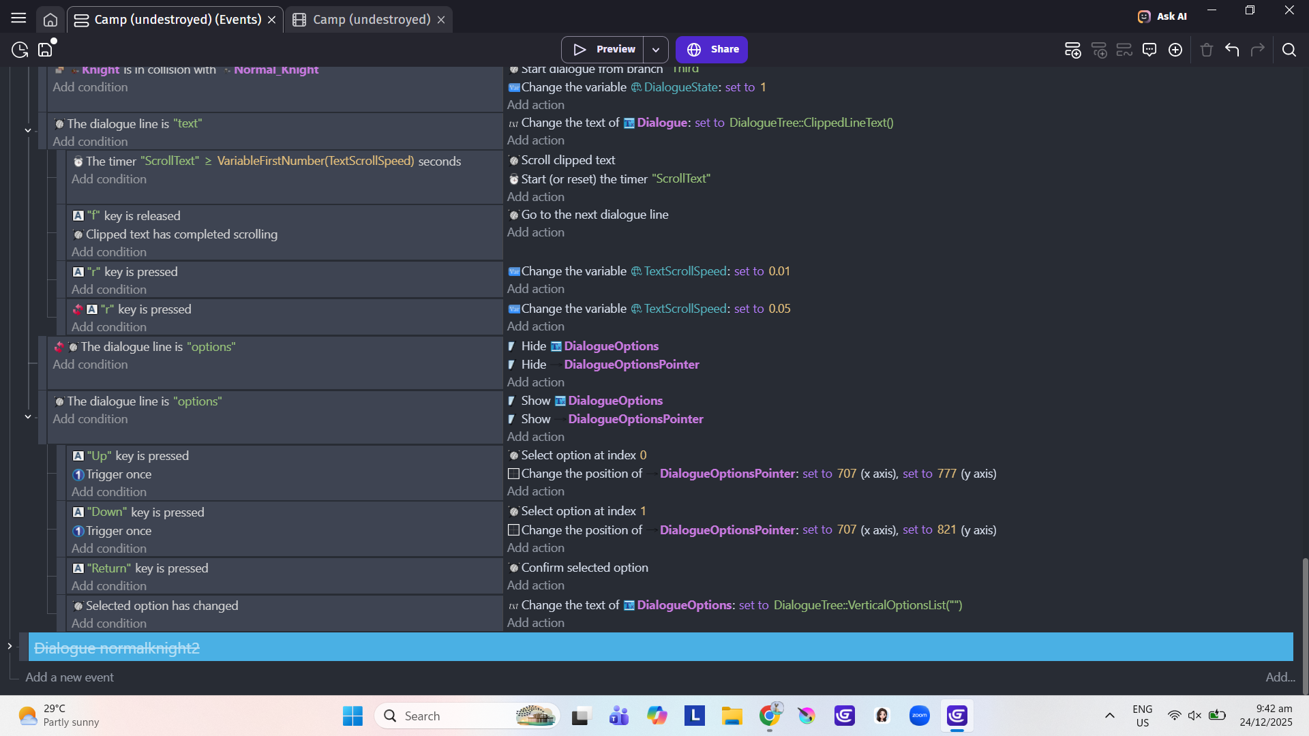Add a comment using the speech bubble icon
The image size is (1309, 736).
(1149, 50)
